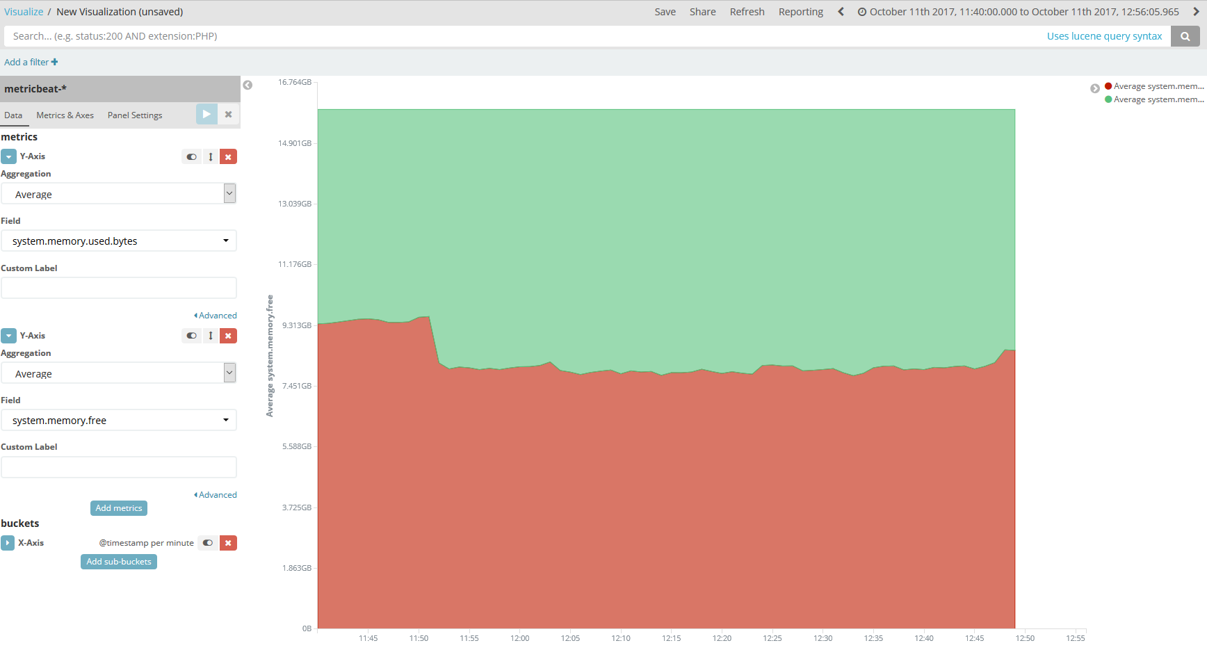Click the first Y-Axis priority reorder handle
The image size is (1207, 650).
click(x=211, y=156)
